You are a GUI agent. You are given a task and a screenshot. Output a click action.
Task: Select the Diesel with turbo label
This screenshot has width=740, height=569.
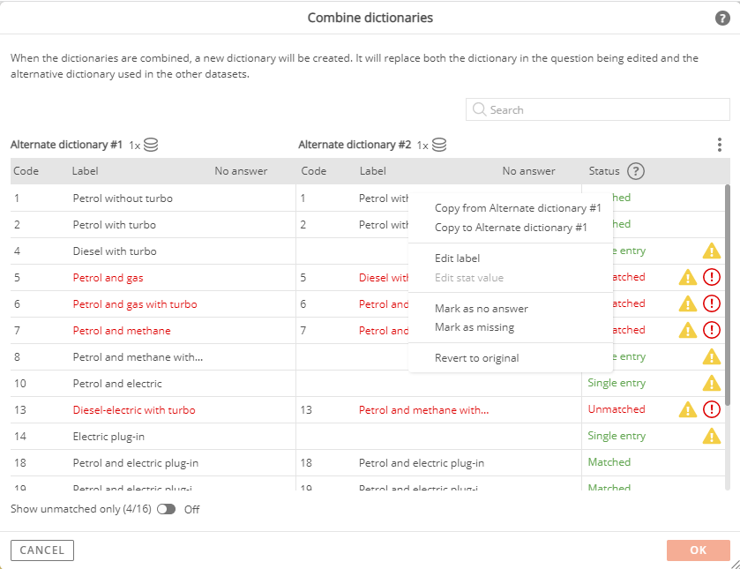[x=115, y=251]
